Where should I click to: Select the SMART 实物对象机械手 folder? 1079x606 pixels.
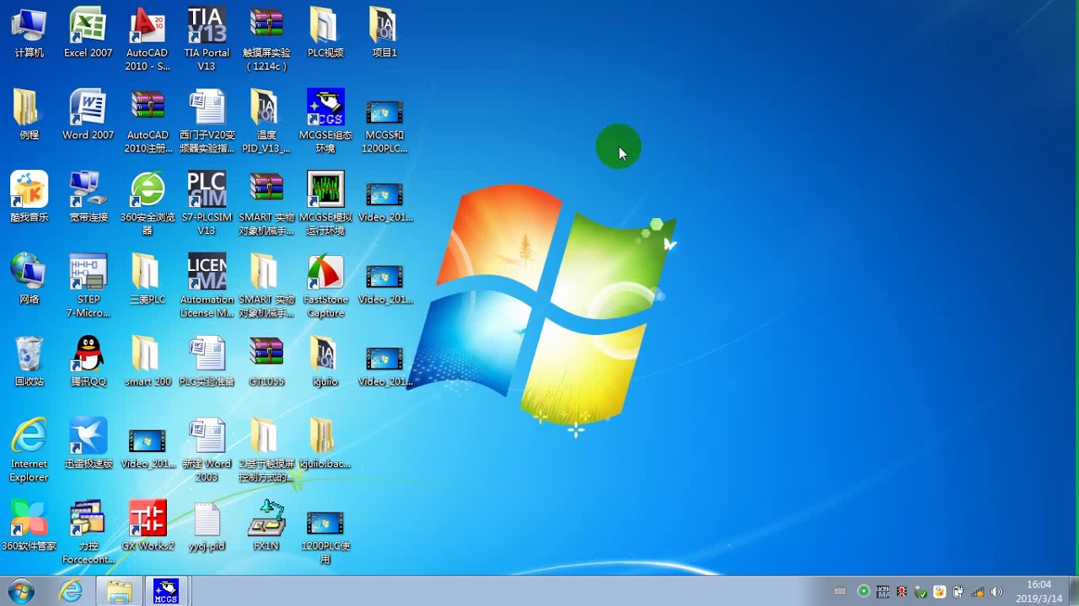coord(266,286)
